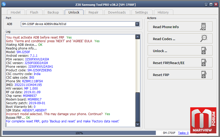
Task: Click the magnifier phone icon on Read Phone Info
Action: (x=203, y=27)
